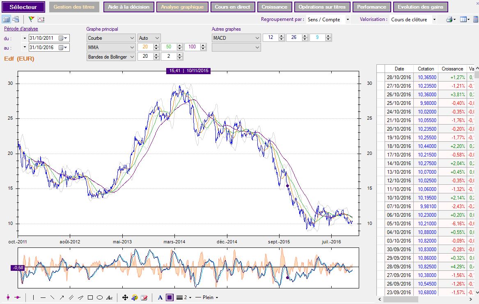This screenshot has width=479, height=304.
Task: Click the purple fill color swatch
Action: (169, 297)
